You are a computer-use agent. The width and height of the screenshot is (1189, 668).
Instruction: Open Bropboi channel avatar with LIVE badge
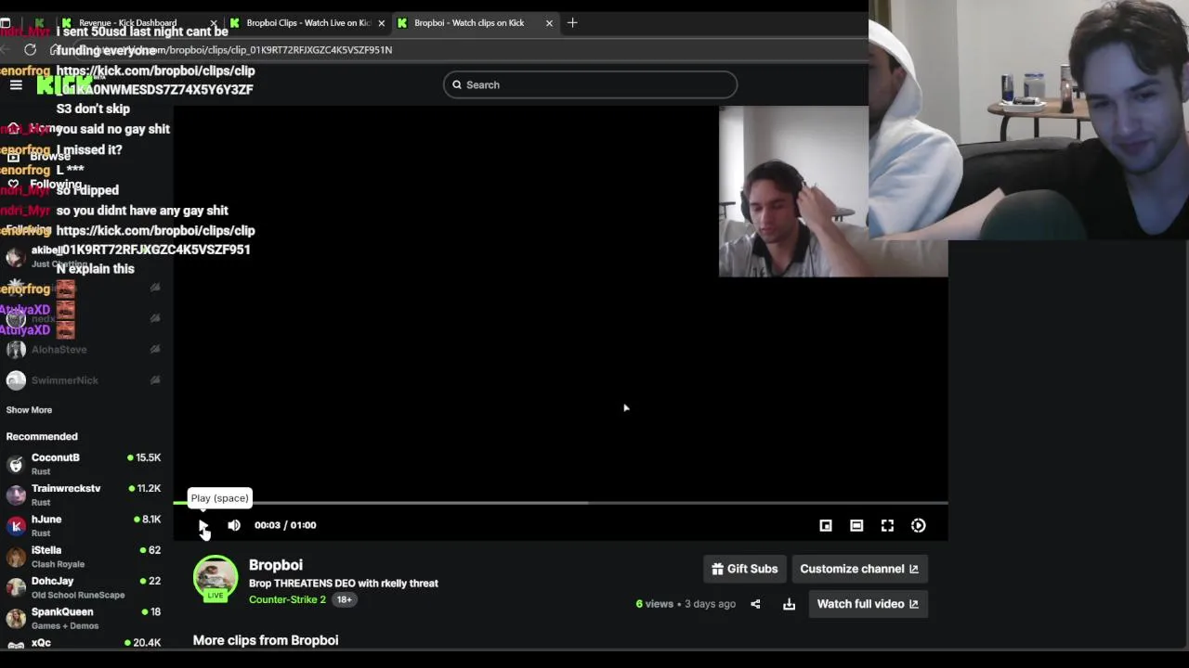(216, 579)
